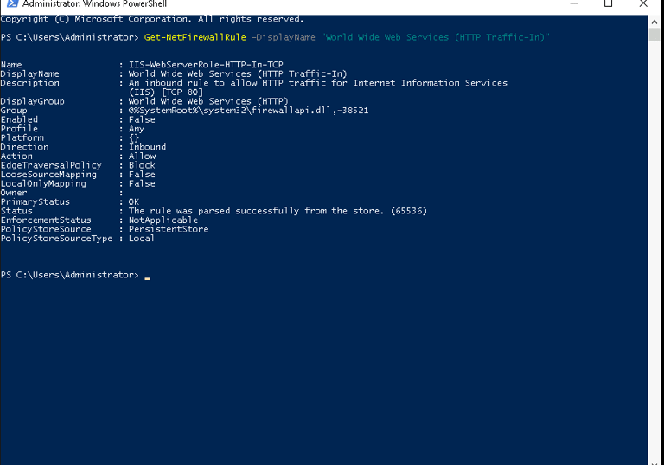Click the -DisplayName parameter text

284,37
